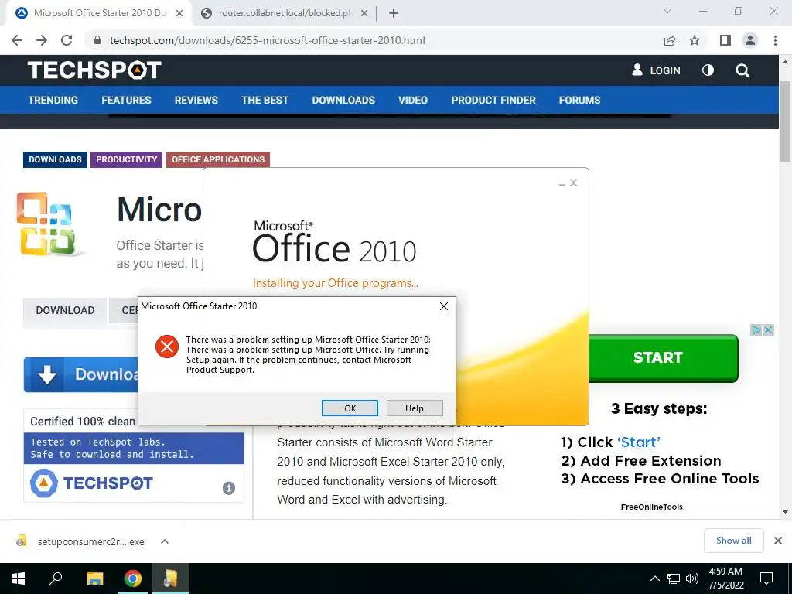This screenshot has width=792, height=594.
Task: Click OK in the Office Starter error dialog
Action: coord(350,408)
